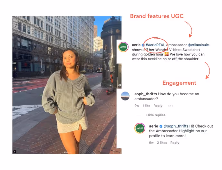
Task: Open the aerie username in the reply comment
Action: (x=153, y=126)
